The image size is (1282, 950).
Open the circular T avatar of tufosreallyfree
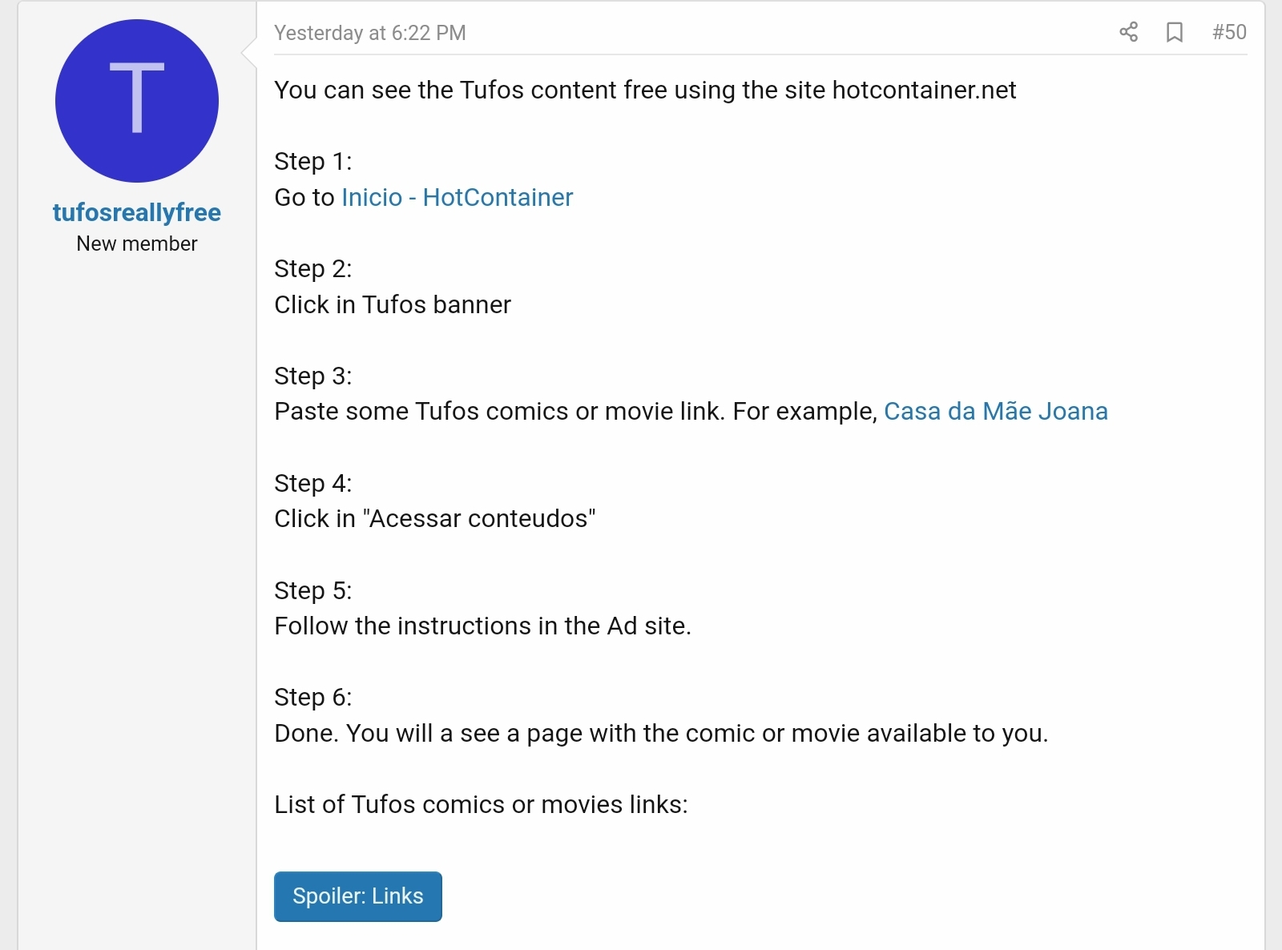point(137,101)
